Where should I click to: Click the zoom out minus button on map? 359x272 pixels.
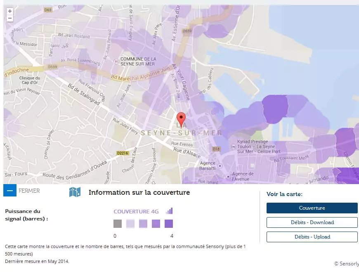[10, 19]
